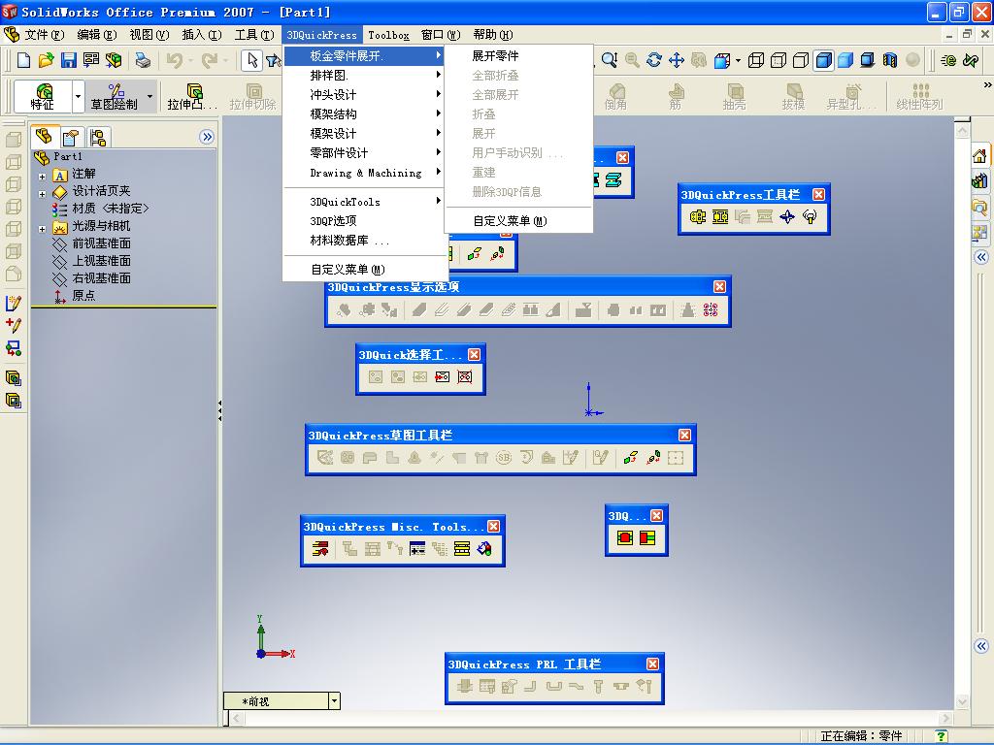Image resolution: width=994 pixels, height=745 pixels.
Task: Close the 3DQuickPress工具栏 toolbar
Action: click(819, 194)
